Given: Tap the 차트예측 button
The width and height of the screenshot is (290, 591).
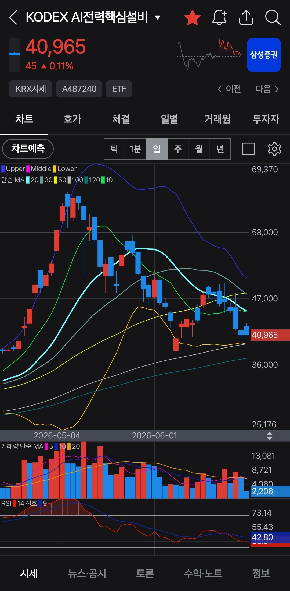Looking at the screenshot, I should pyautogui.click(x=28, y=149).
